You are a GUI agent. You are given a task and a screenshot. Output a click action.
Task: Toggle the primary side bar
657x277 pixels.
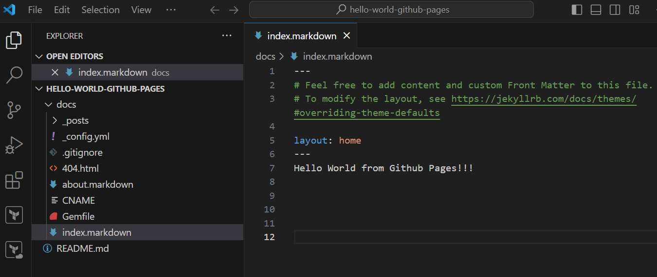(577, 10)
